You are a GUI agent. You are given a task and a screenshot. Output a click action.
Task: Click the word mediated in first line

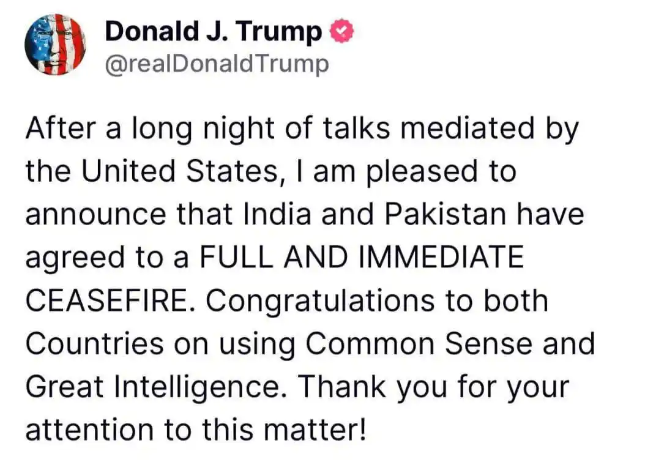tap(468, 128)
